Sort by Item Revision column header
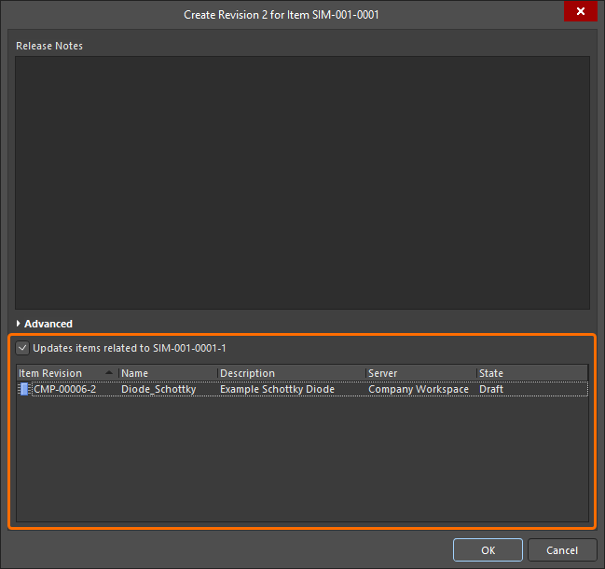Viewport: 605px width, 569px height. click(x=67, y=373)
